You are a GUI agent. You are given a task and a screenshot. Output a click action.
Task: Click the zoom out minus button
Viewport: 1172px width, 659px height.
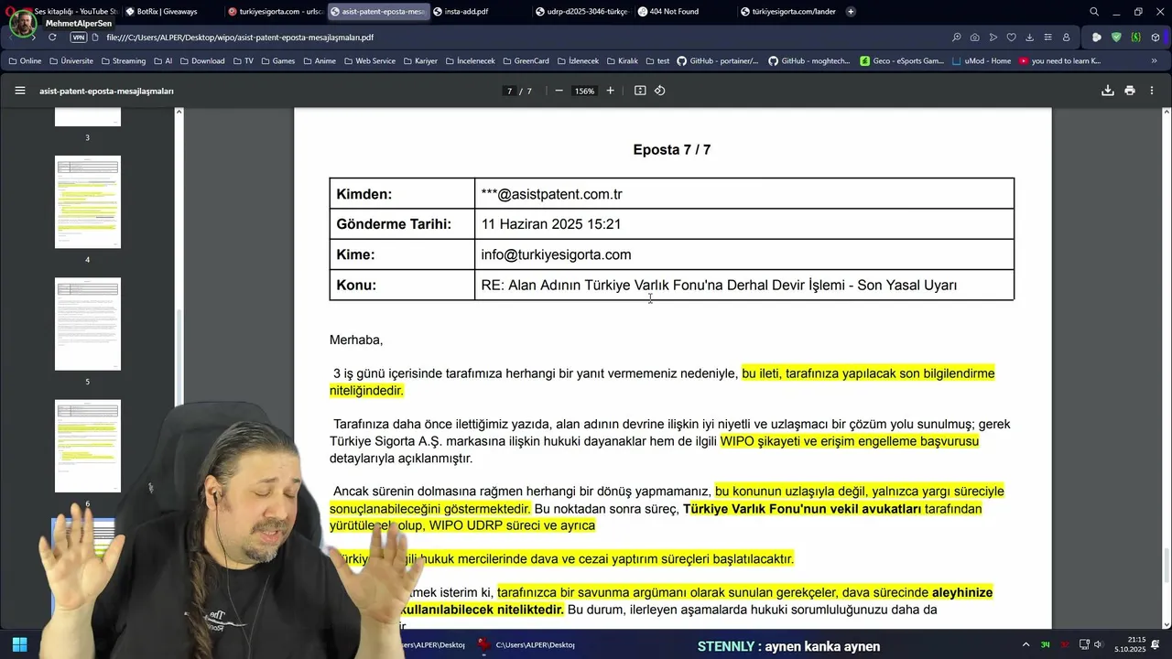click(x=559, y=91)
